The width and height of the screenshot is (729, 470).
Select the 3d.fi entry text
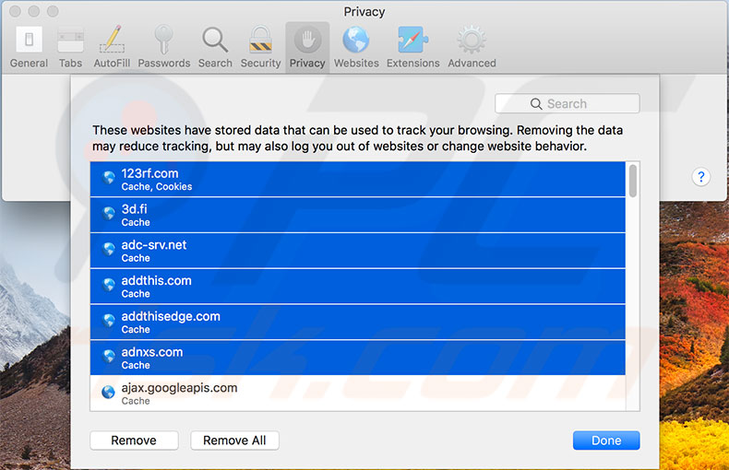pos(134,209)
